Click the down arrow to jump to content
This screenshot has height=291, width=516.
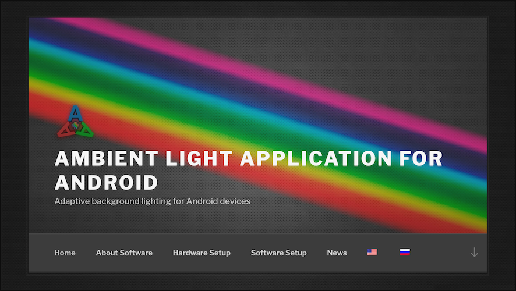474,252
